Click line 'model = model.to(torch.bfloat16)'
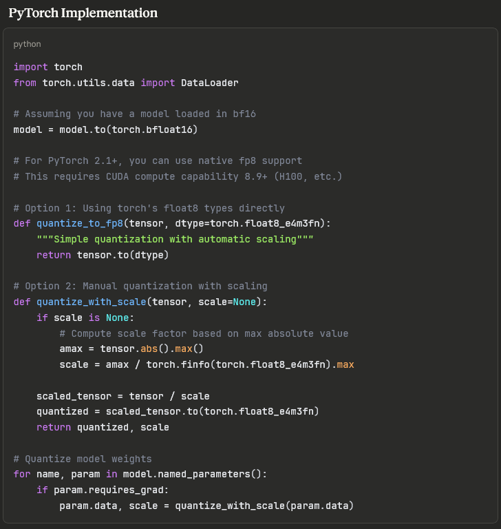Viewport: 501px width, 529px height. click(105, 129)
